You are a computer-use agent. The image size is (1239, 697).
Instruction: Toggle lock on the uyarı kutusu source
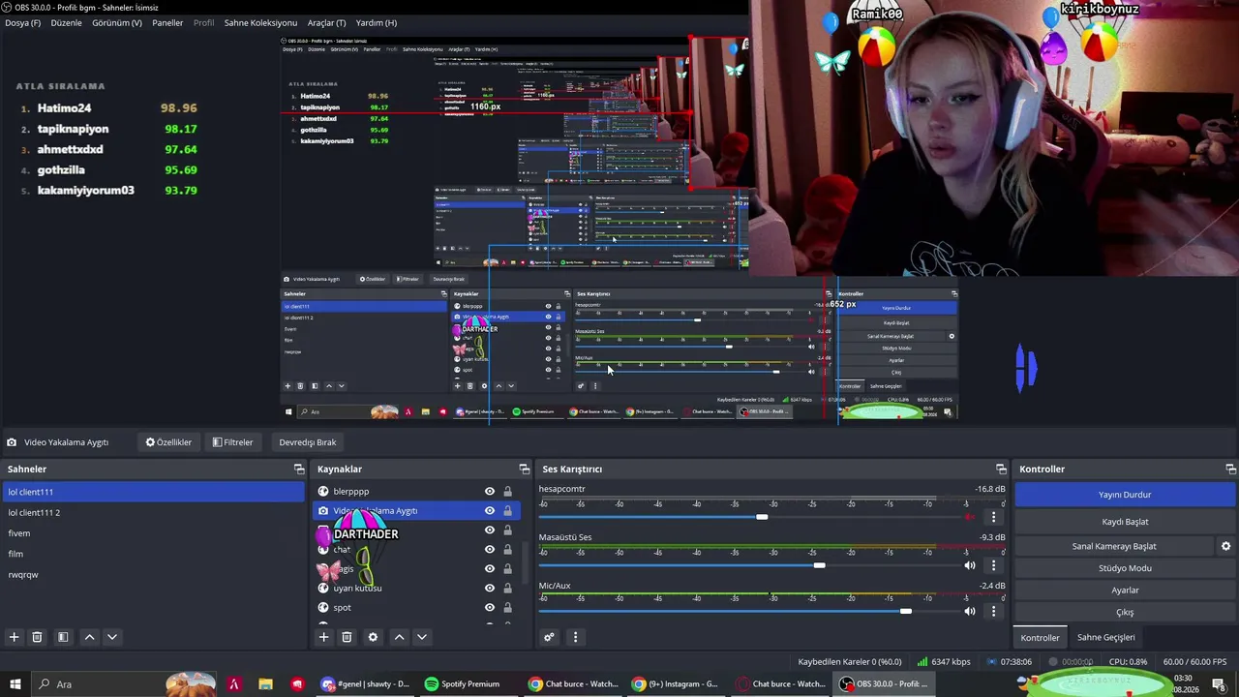point(507,589)
